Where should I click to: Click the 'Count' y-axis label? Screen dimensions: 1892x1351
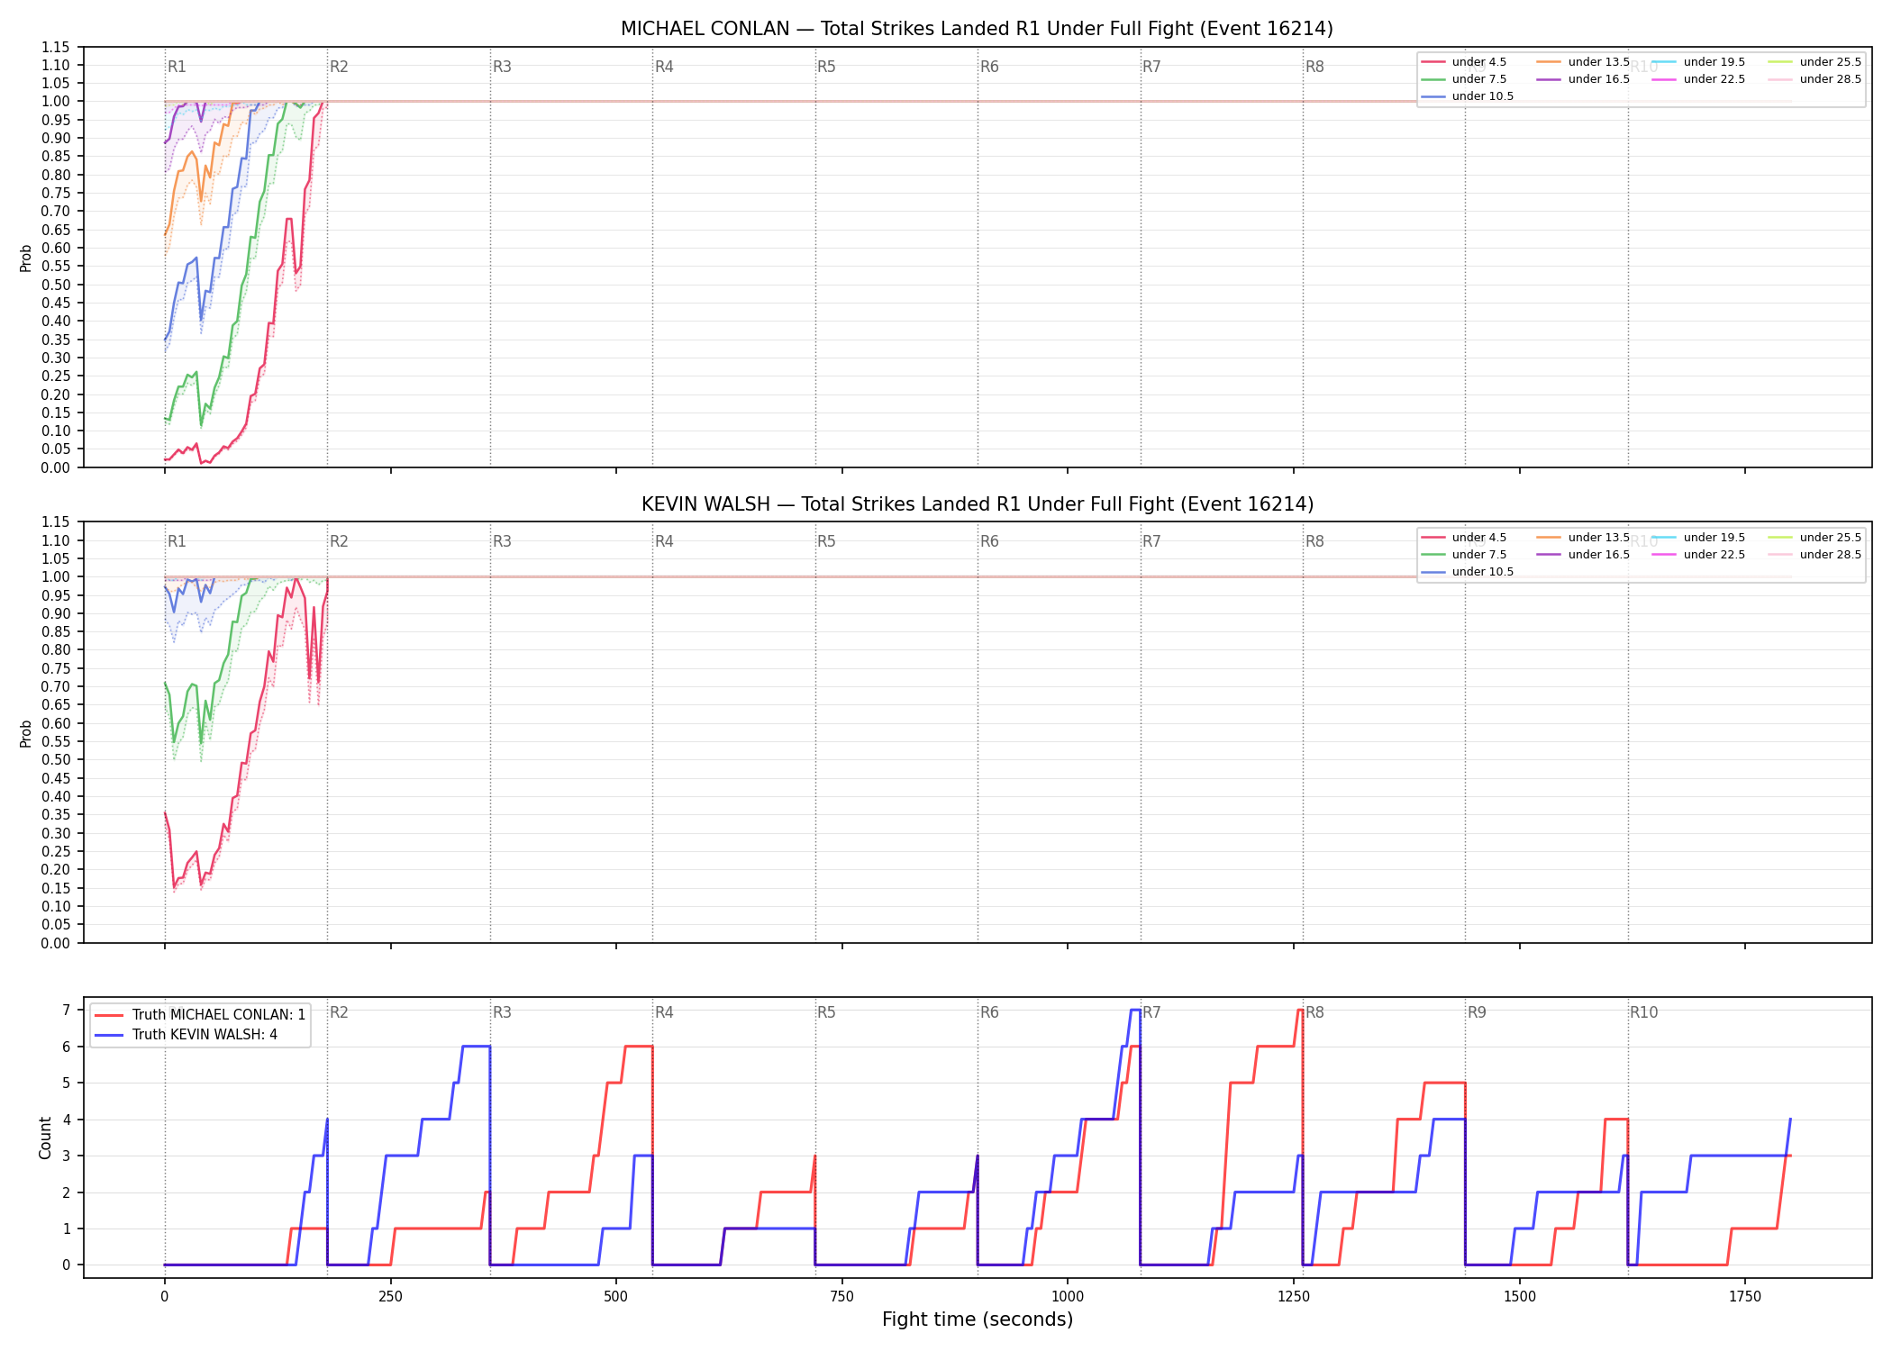[x=45, y=1138]
